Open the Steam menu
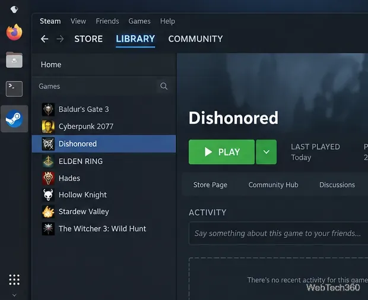 coord(50,21)
